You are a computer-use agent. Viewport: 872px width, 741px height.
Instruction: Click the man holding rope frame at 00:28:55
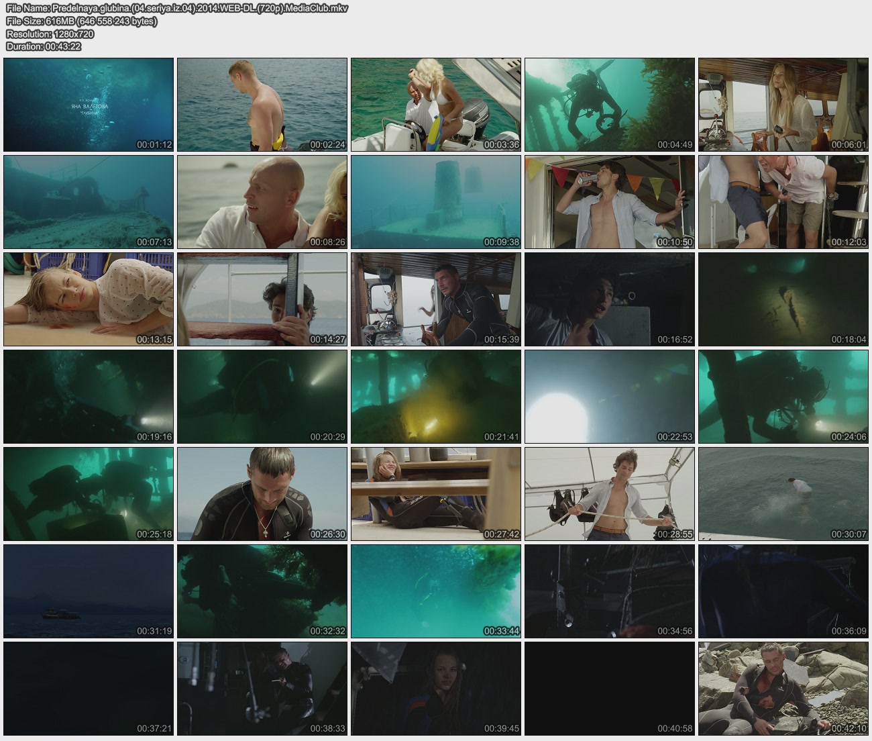(610, 494)
